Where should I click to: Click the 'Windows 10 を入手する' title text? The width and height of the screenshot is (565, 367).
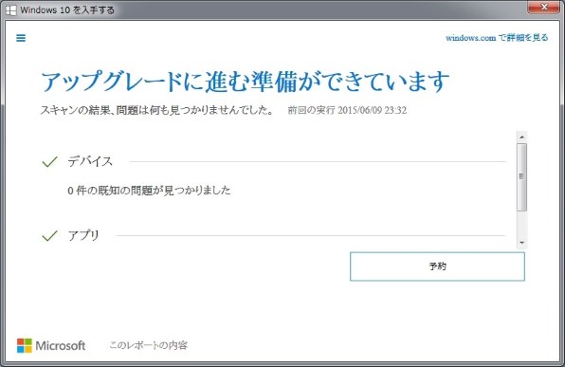point(67,10)
